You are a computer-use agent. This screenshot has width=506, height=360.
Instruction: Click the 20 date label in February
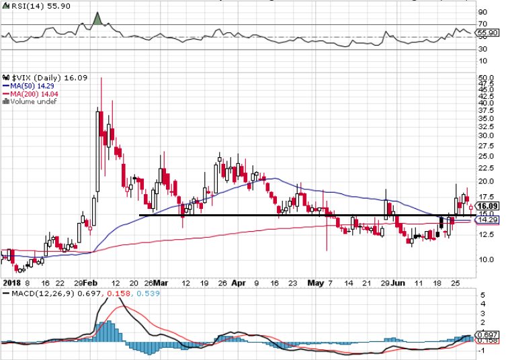[x=134, y=283]
